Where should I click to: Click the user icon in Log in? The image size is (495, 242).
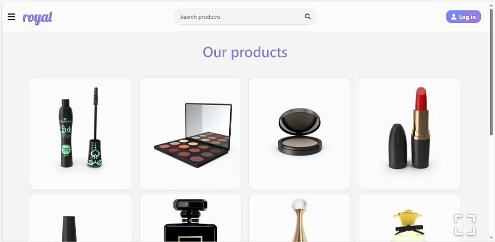[453, 17]
